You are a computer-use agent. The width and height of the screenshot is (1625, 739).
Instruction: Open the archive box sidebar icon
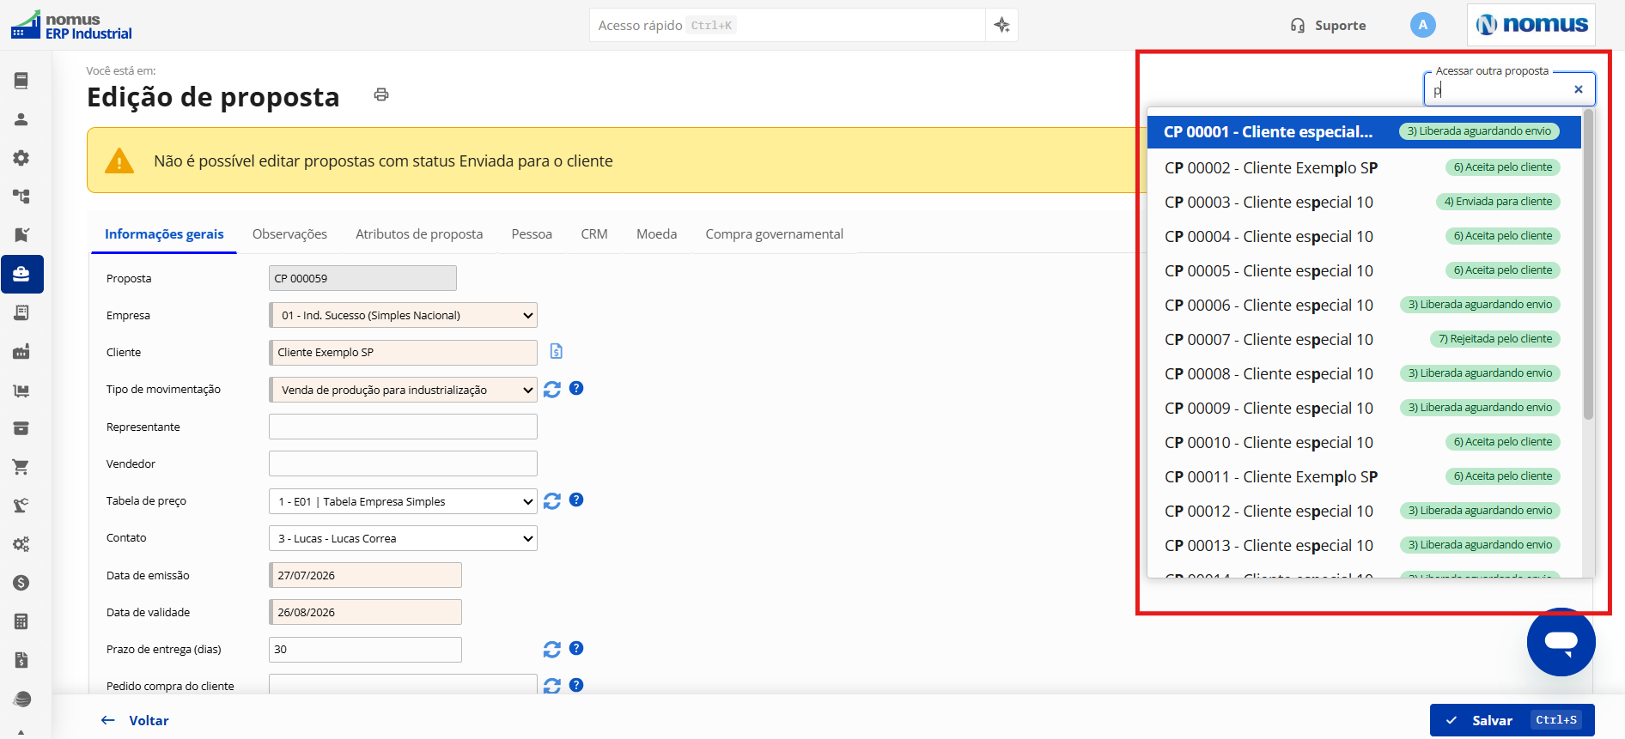click(21, 428)
